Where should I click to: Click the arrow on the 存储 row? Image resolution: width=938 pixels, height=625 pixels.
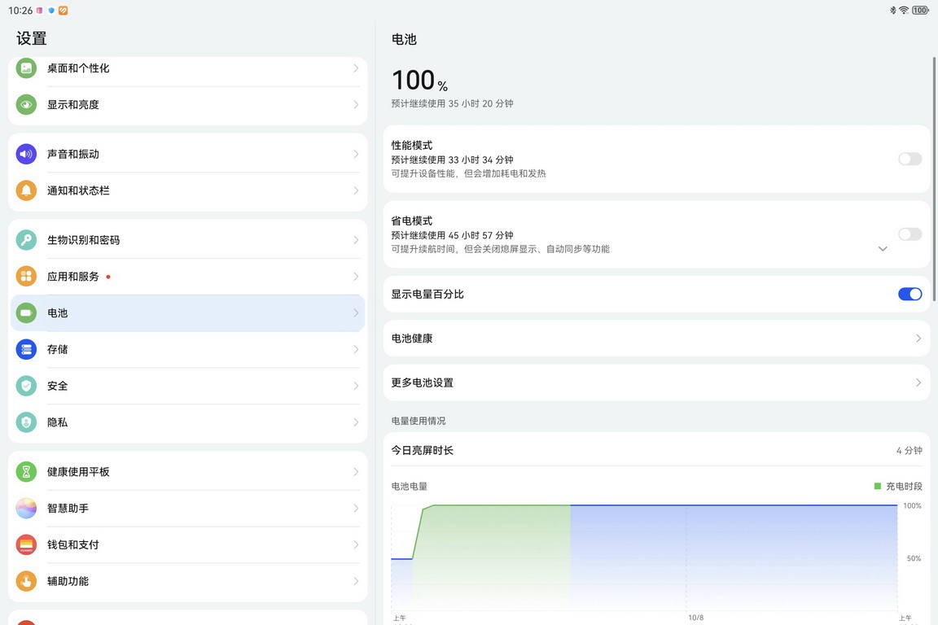tap(356, 349)
